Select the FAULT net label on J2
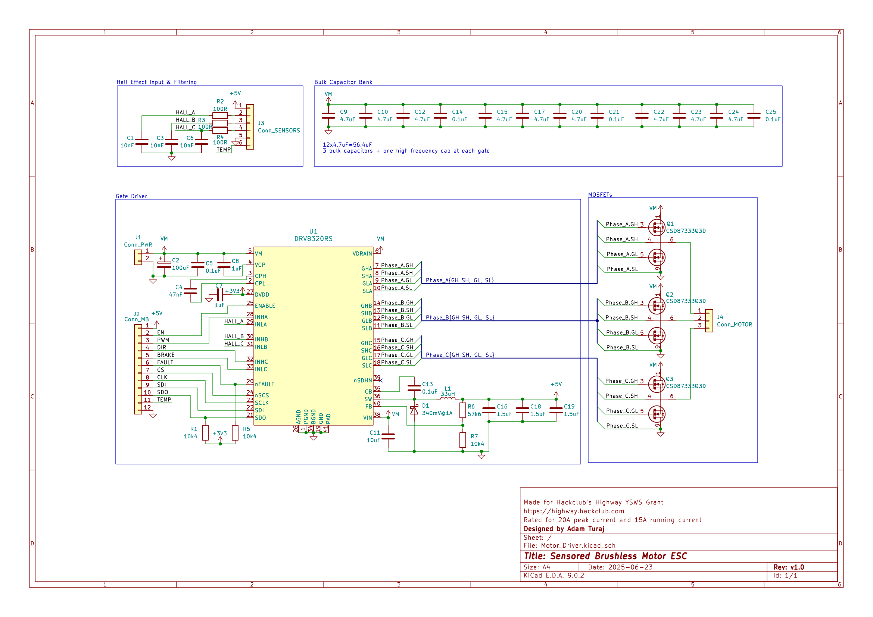 coord(165,363)
